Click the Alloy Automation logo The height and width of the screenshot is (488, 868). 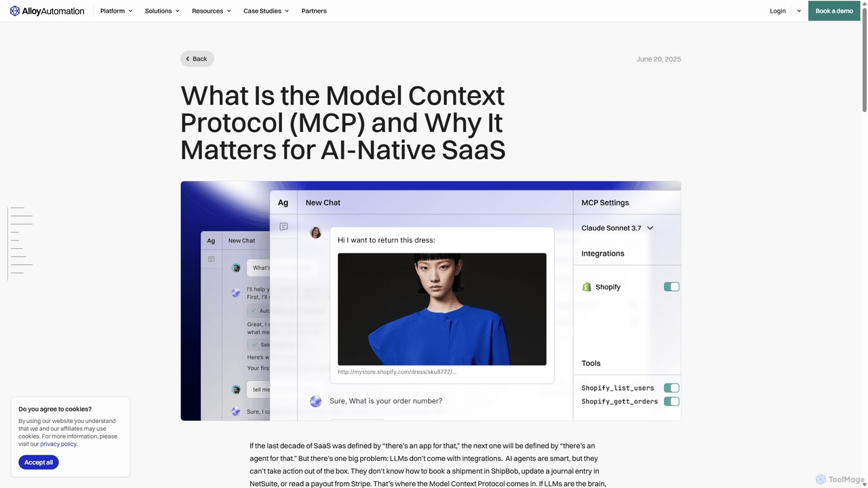(47, 11)
